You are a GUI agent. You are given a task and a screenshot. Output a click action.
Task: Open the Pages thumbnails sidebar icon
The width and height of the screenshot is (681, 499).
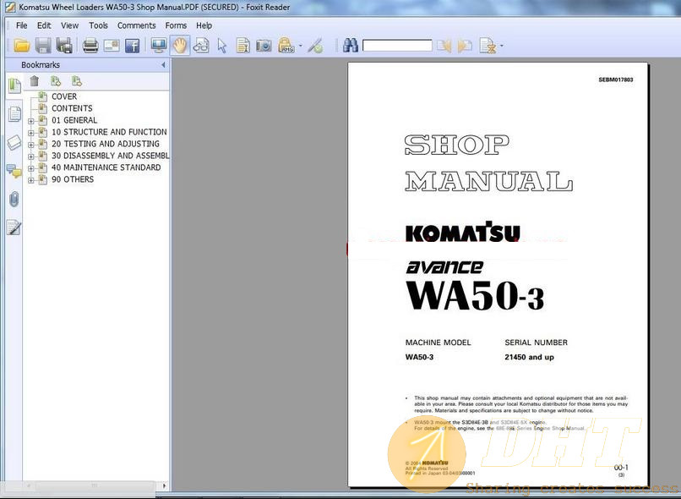(14, 114)
